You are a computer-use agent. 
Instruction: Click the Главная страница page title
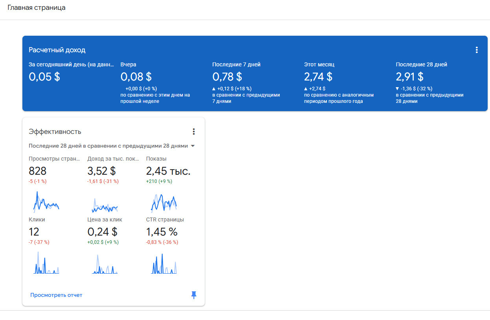click(x=37, y=8)
